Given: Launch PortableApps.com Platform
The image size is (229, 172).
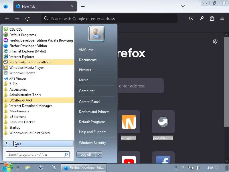Looking at the screenshot, I should click(x=38, y=62).
